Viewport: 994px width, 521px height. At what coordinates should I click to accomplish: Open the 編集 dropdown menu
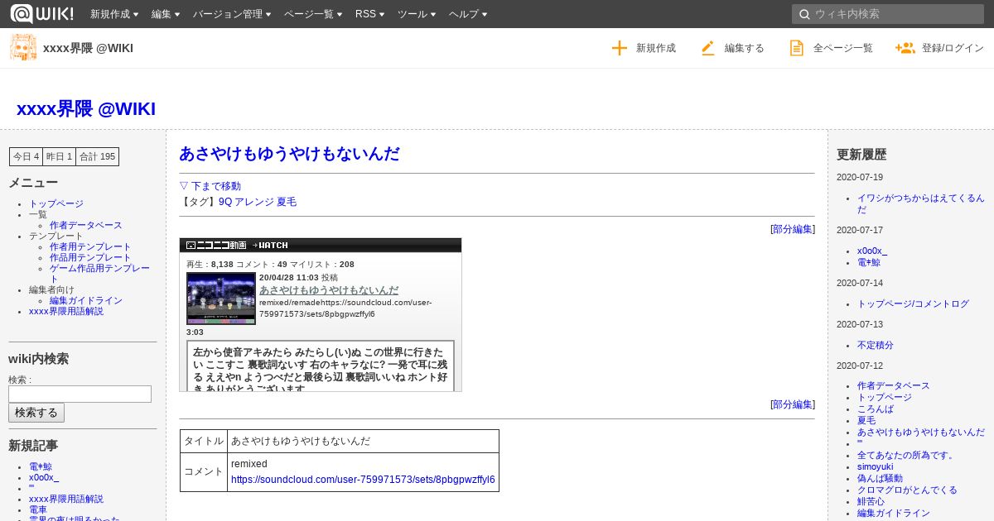pos(166,14)
